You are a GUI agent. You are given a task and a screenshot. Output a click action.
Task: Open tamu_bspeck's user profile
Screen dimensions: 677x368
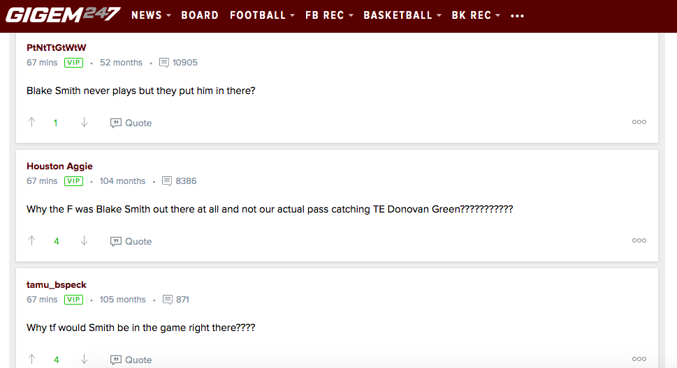[x=57, y=284]
